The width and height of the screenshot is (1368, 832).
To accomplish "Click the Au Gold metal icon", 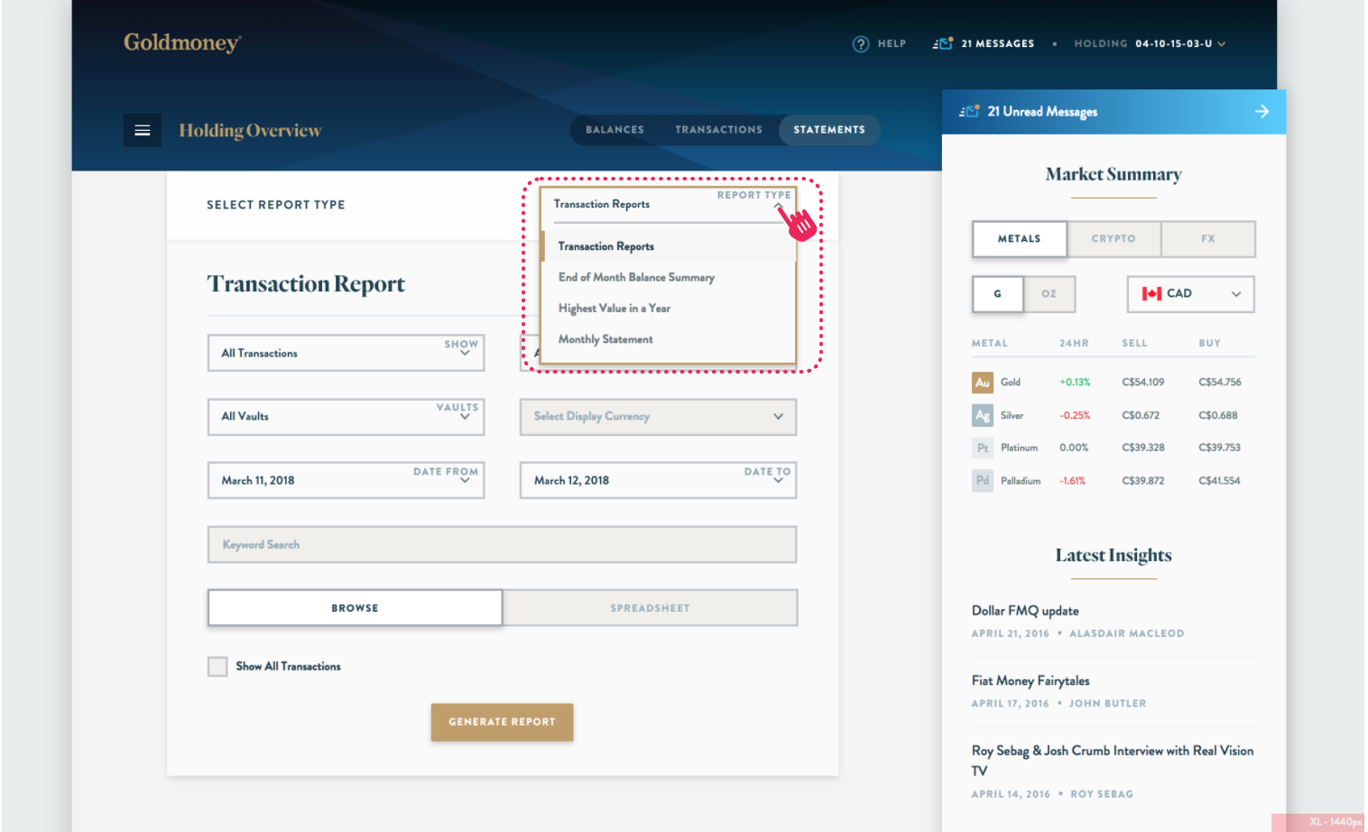I will click(982, 383).
